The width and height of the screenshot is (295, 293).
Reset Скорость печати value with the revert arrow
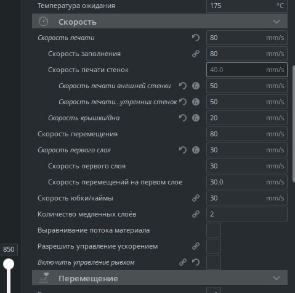tap(196, 38)
